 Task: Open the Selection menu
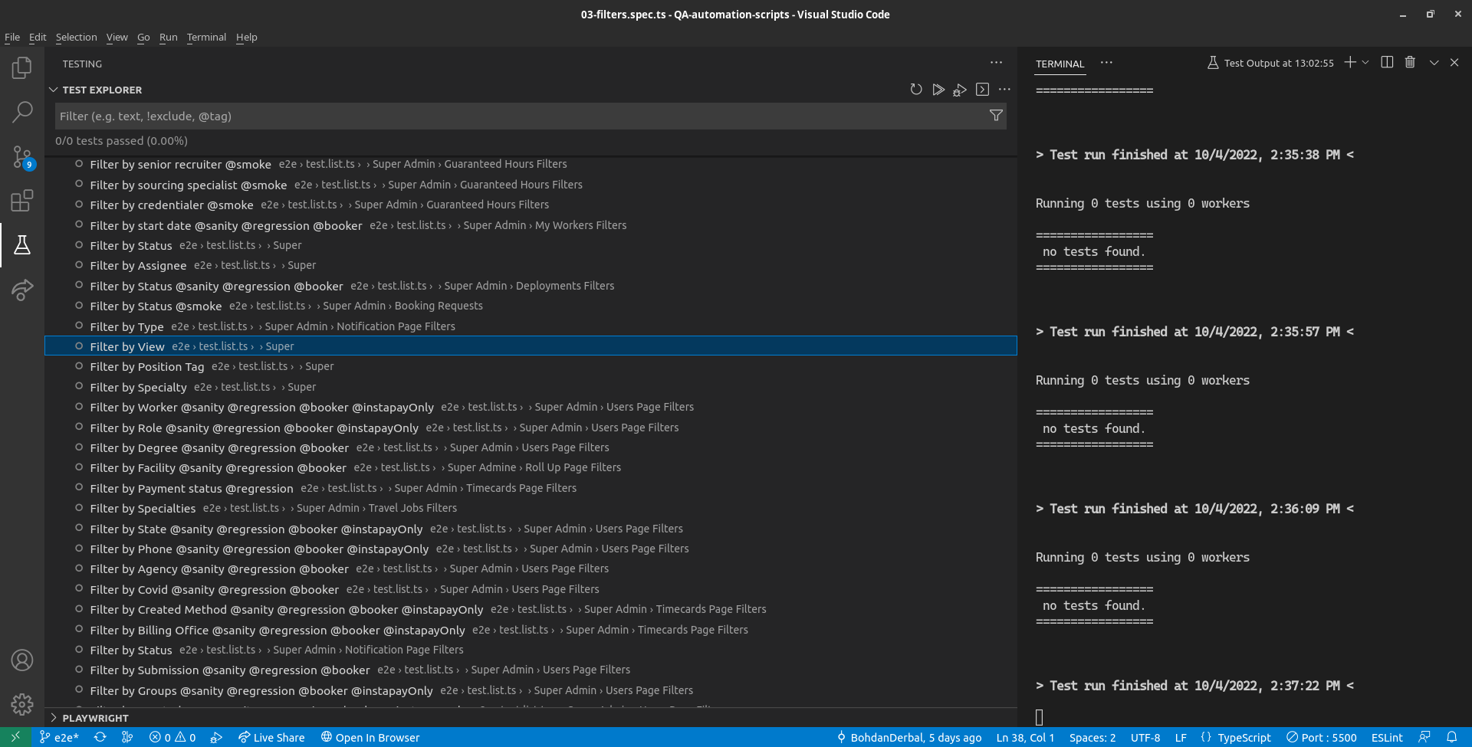coord(76,37)
